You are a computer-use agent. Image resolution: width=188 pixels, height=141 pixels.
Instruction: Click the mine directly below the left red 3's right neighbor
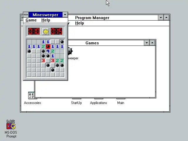[x=48, y=65]
